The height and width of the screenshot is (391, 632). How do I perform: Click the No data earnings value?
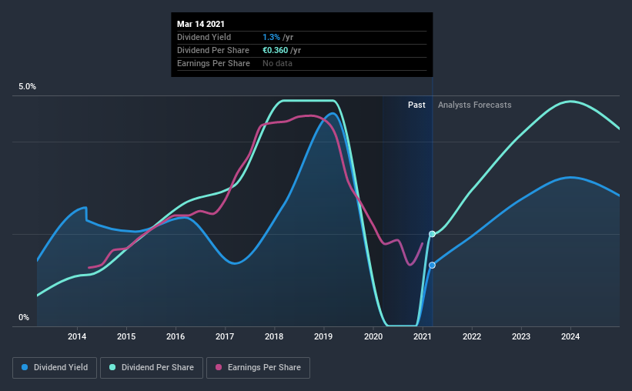tap(277, 63)
